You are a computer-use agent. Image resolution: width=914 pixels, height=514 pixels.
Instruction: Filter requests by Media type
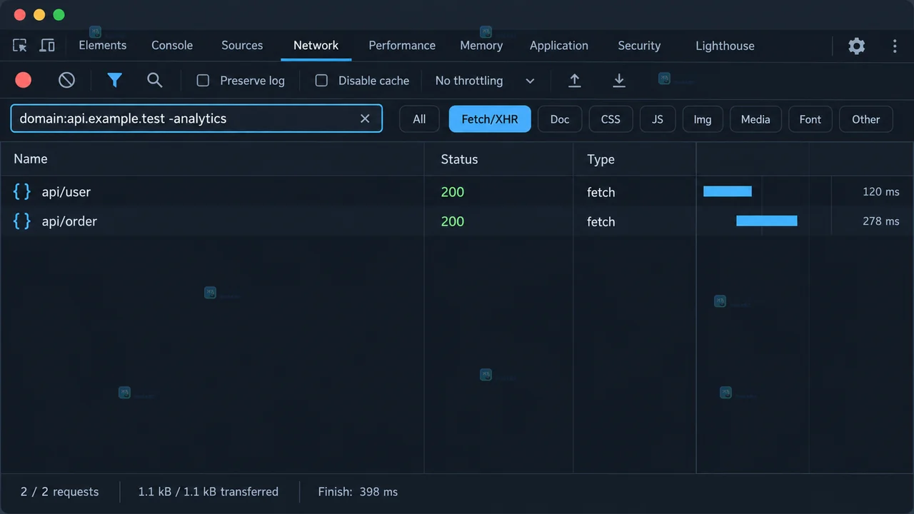pyautogui.click(x=755, y=119)
